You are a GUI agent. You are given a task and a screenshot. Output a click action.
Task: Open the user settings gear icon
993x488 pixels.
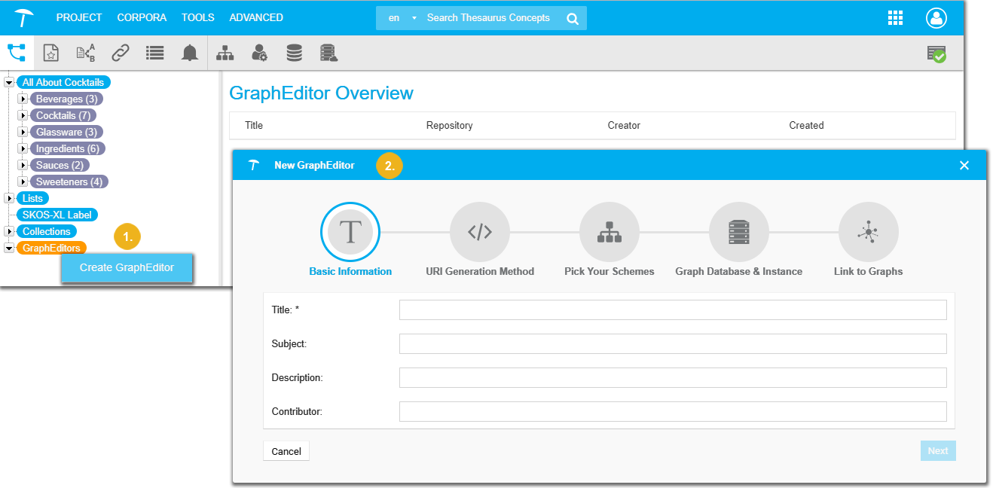[259, 53]
